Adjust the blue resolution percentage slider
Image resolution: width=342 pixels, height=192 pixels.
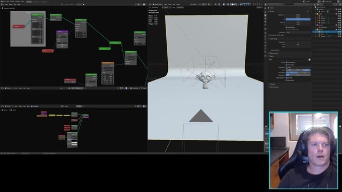tap(298, 19)
